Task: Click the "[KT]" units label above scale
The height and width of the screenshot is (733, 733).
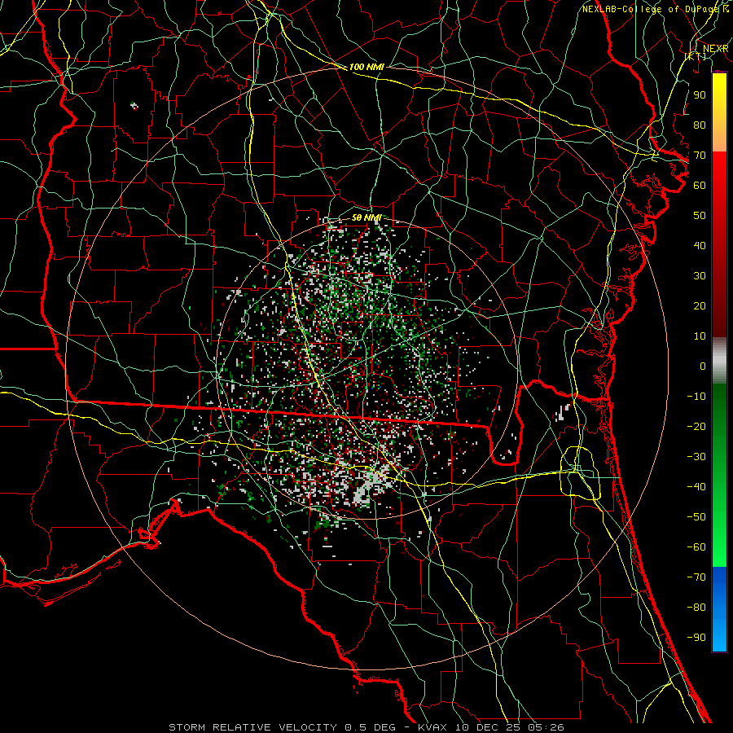Action: pos(696,56)
